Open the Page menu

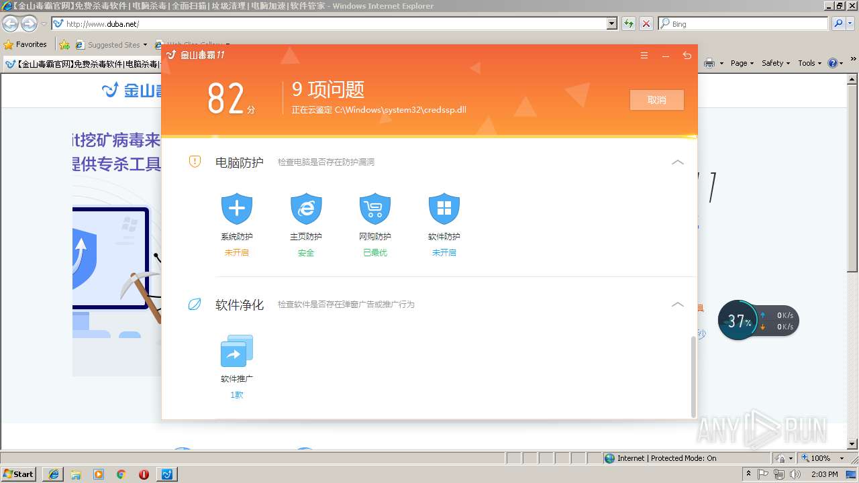[742, 63]
